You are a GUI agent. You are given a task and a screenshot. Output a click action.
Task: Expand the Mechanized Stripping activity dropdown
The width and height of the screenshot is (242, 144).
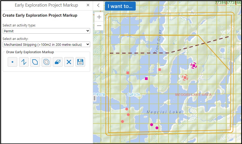click(46, 44)
